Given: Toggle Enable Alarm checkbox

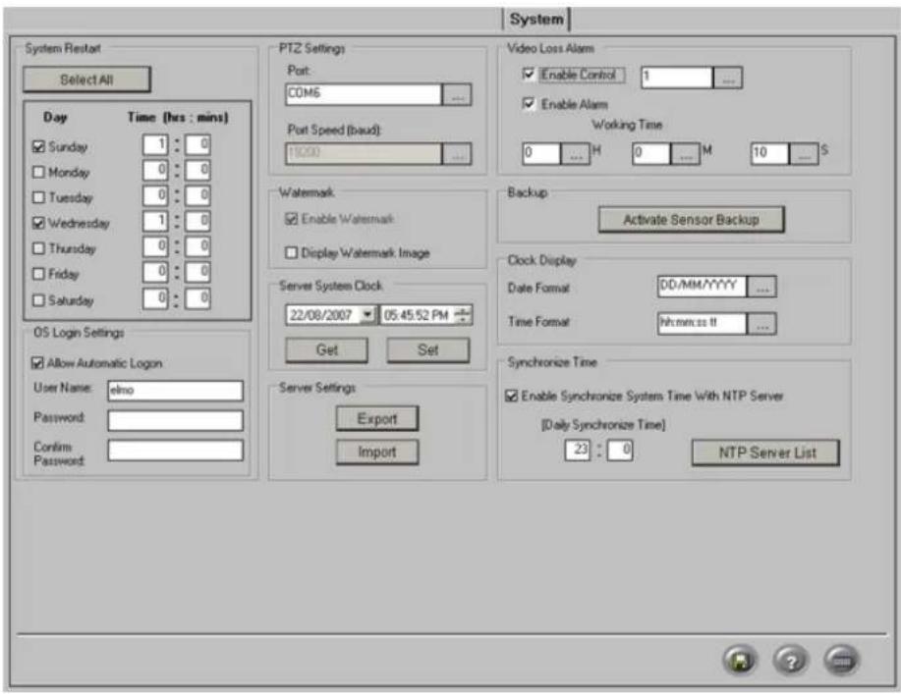Looking at the screenshot, I should [x=528, y=104].
